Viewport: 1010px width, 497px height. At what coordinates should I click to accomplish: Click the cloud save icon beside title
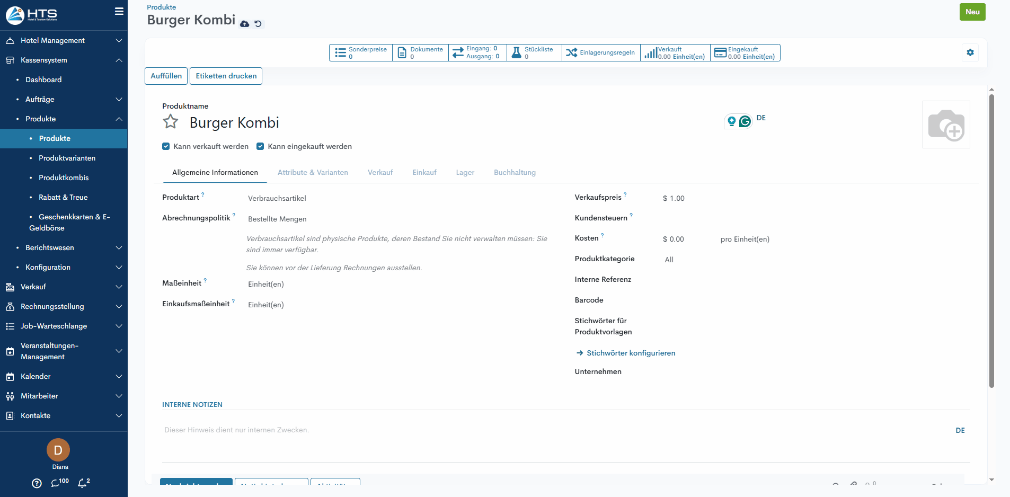(x=244, y=24)
